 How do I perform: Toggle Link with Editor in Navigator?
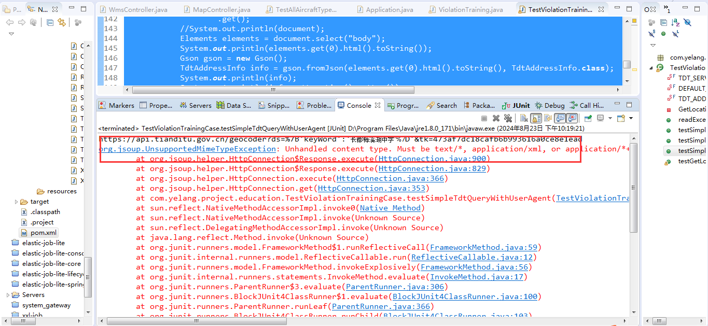pyautogui.click(x=62, y=22)
